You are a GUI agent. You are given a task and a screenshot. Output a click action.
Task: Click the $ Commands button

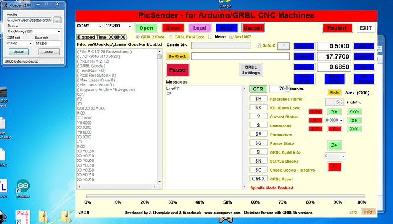pyautogui.click(x=259, y=125)
